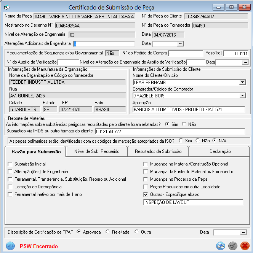253x253 pixels.
Task: Click the Aplicação text field
Action: click(x=189, y=110)
